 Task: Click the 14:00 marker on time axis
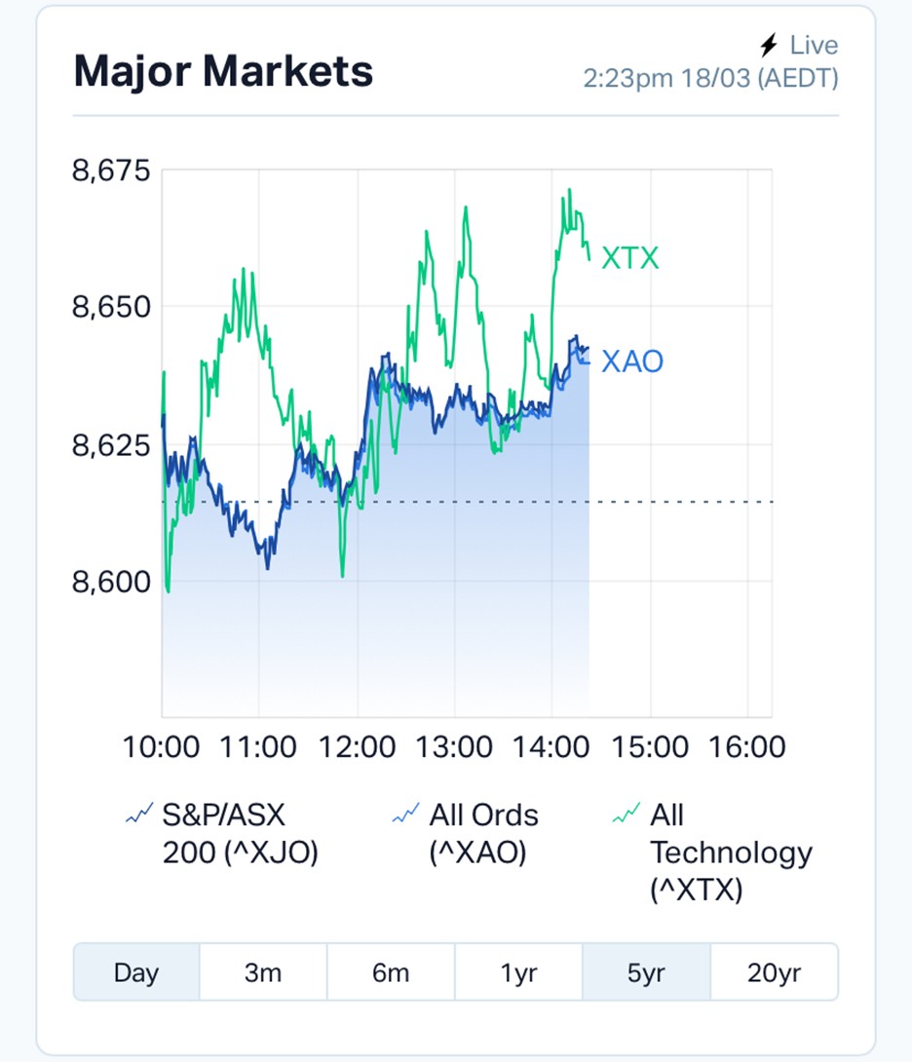[551, 747]
